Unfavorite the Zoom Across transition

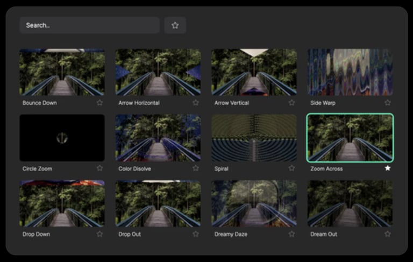click(x=388, y=168)
